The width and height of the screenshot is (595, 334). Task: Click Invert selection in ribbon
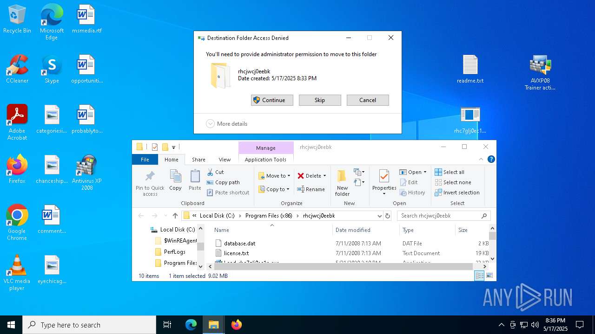click(x=457, y=193)
